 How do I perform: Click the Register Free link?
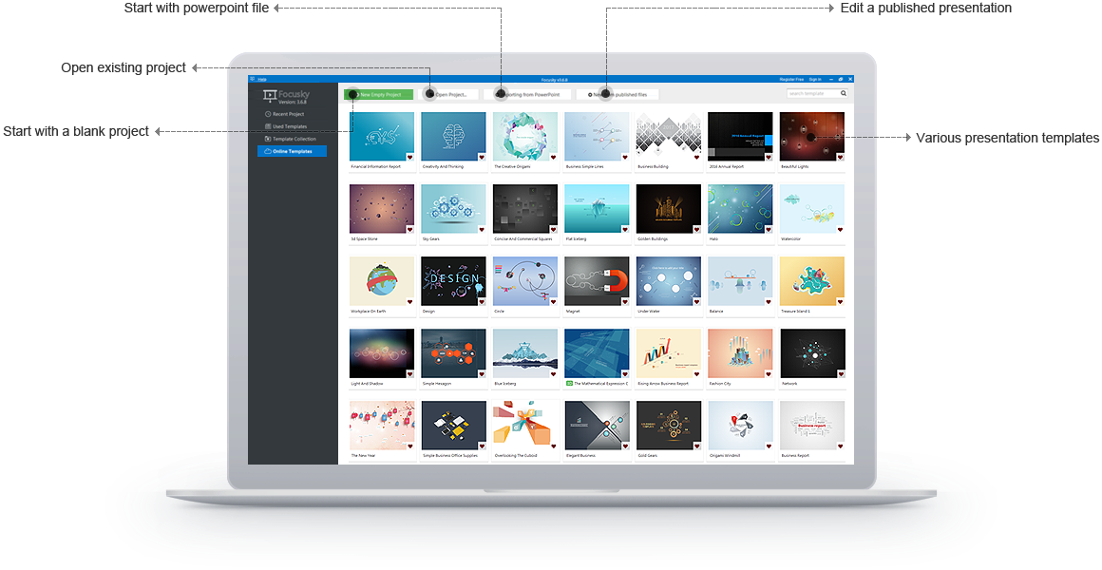coord(790,79)
